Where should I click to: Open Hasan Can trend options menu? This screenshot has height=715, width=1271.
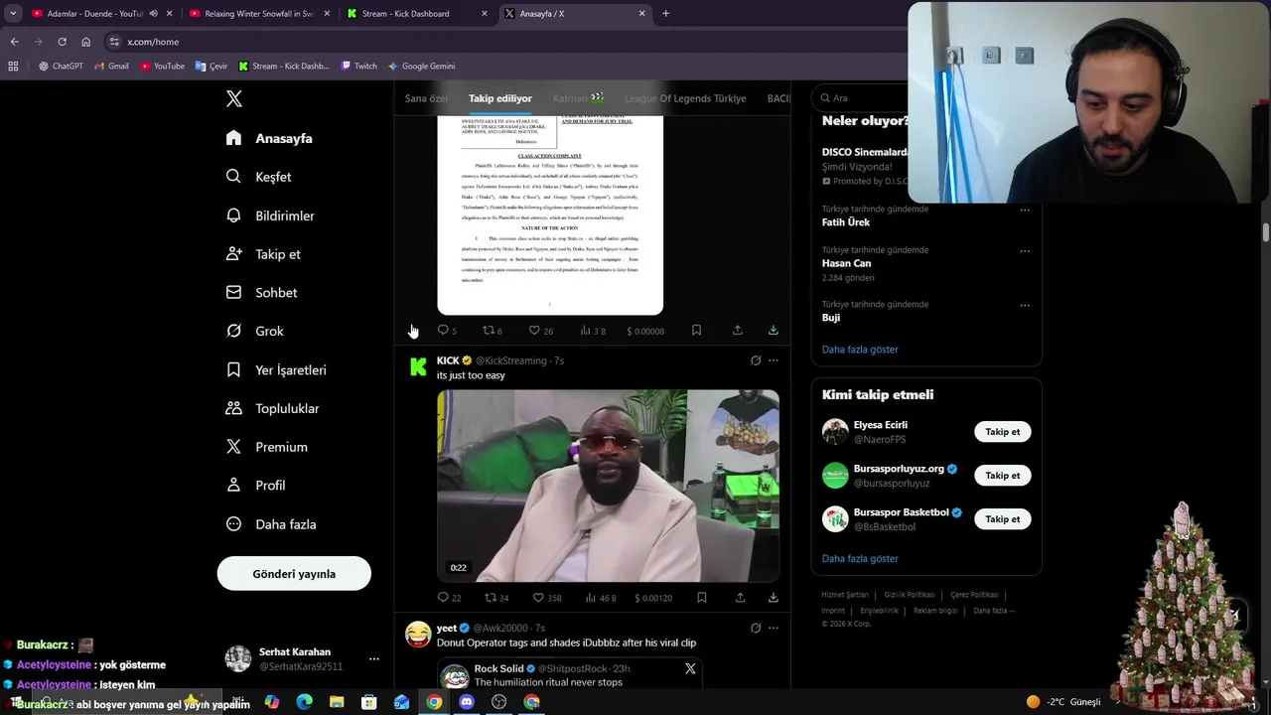click(1025, 250)
